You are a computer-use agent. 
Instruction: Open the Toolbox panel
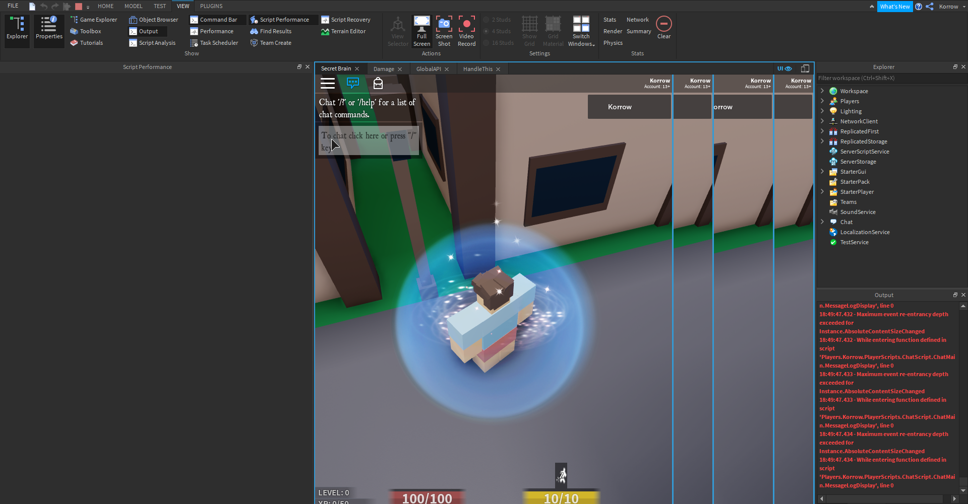point(86,31)
